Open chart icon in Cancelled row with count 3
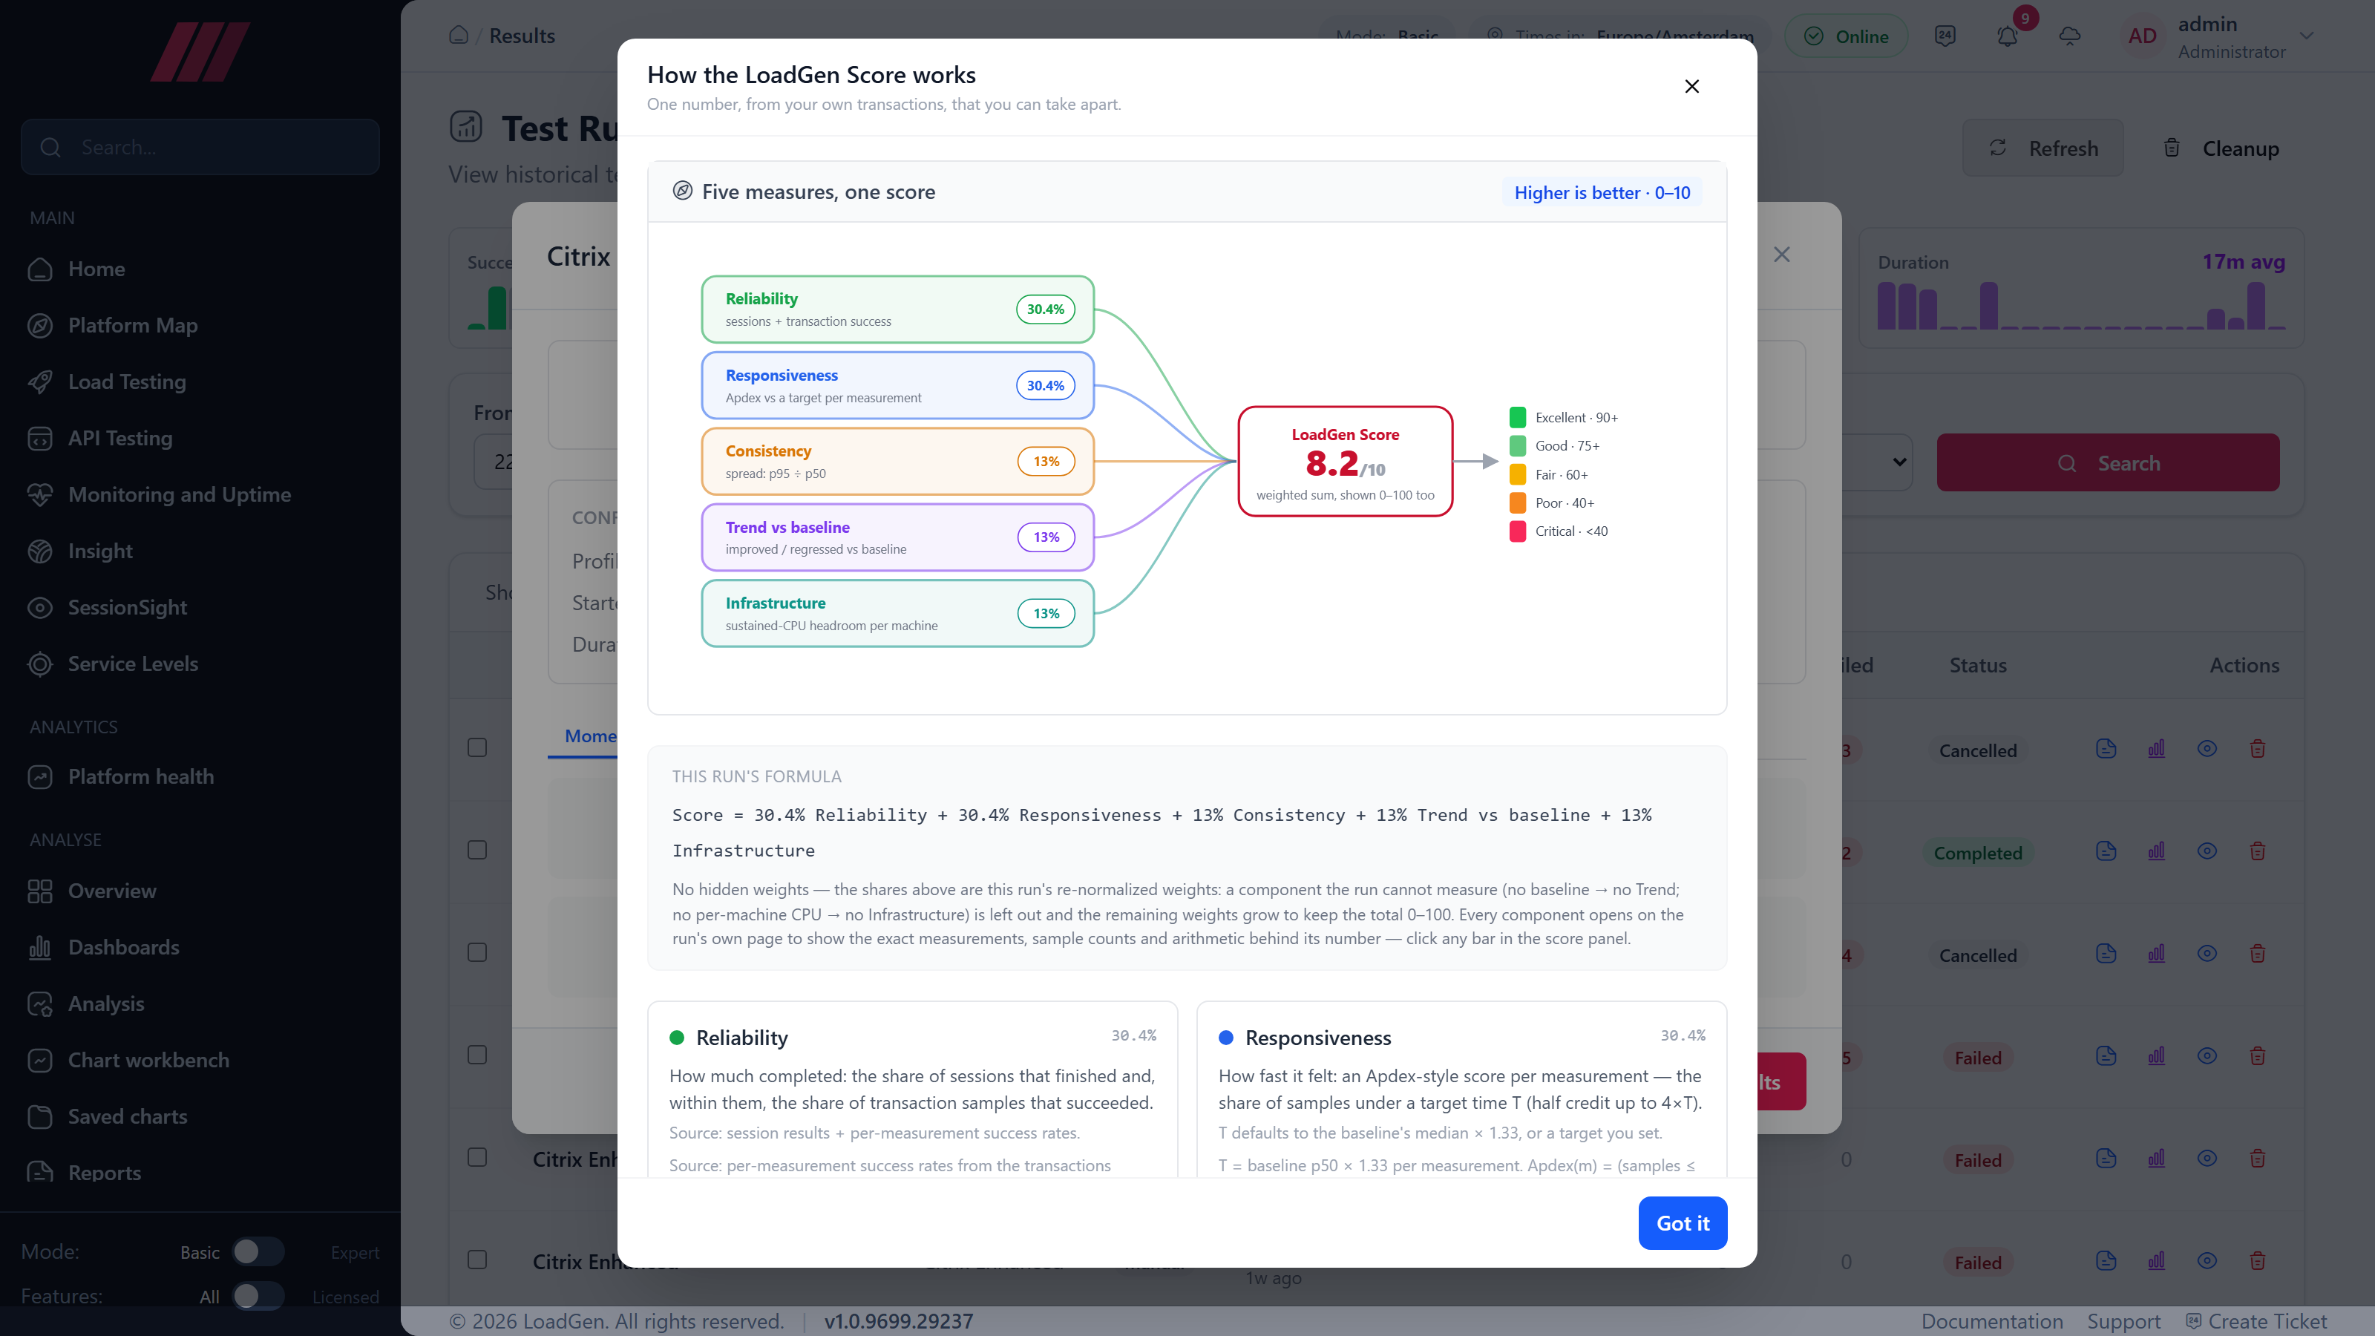The width and height of the screenshot is (2375, 1336). click(2157, 749)
